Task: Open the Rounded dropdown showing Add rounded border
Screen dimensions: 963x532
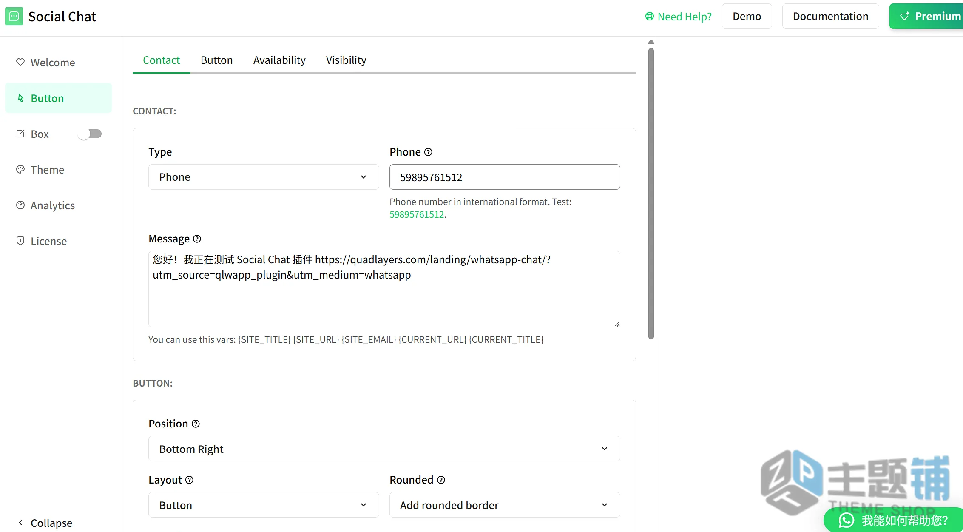Action: (x=505, y=505)
